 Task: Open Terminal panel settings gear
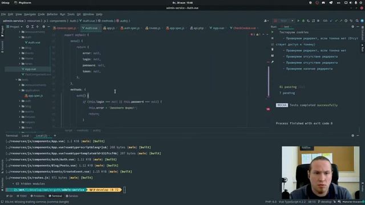point(352,136)
